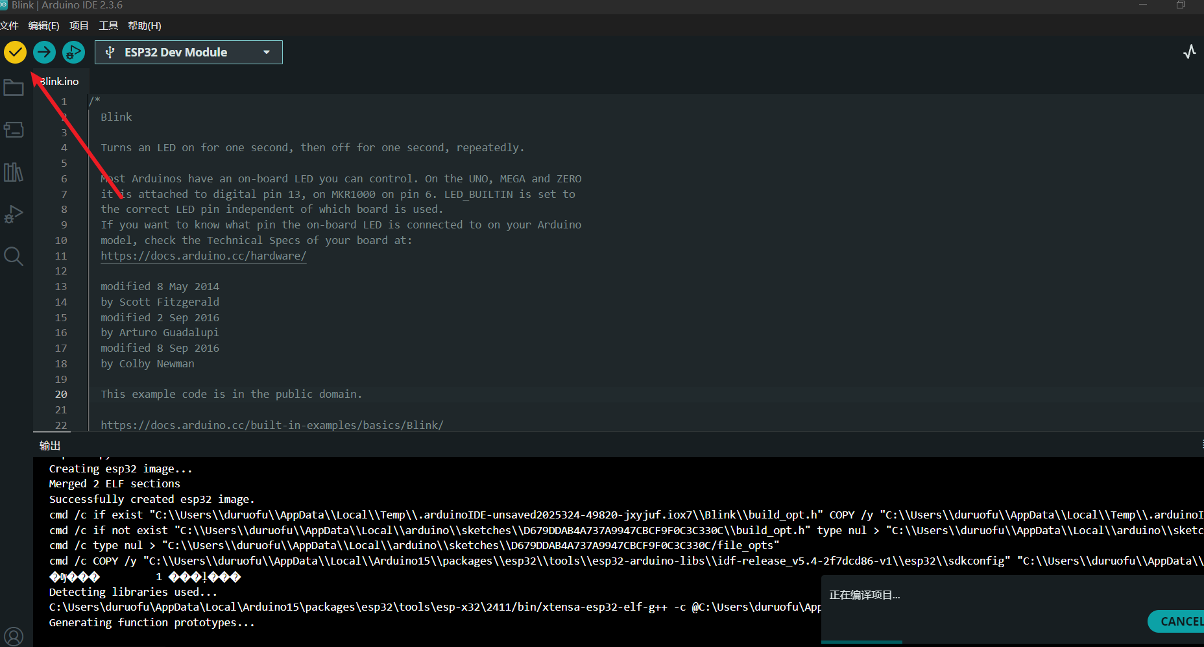This screenshot has height=647, width=1204.
Task: Open the Boards Manager sidebar icon
Action: pyautogui.click(x=14, y=130)
